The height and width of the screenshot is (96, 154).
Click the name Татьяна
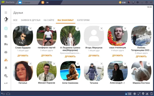(x=94, y=83)
